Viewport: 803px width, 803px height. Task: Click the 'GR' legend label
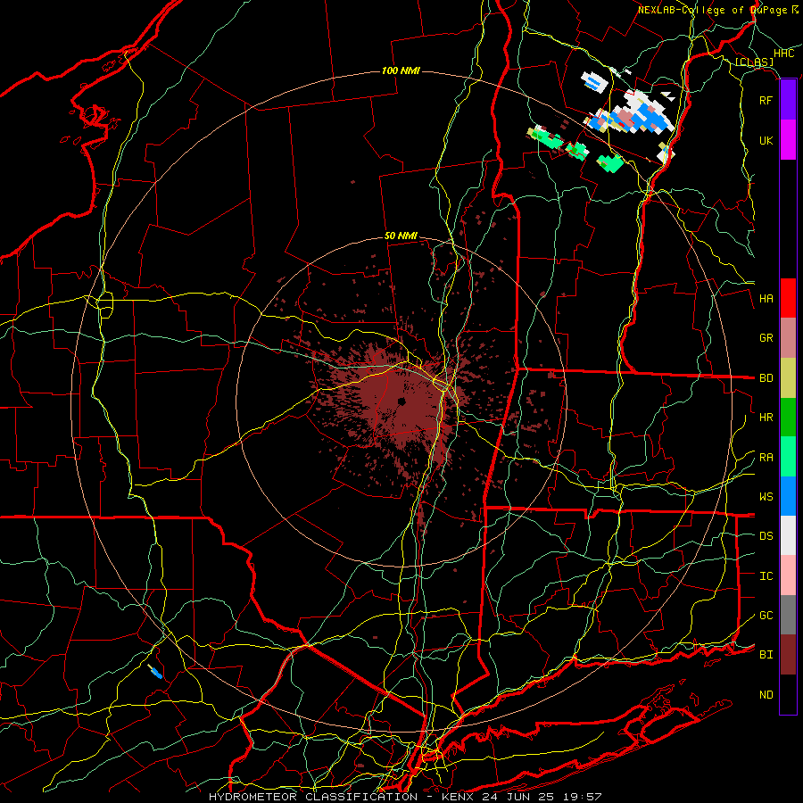tap(766, 338)
